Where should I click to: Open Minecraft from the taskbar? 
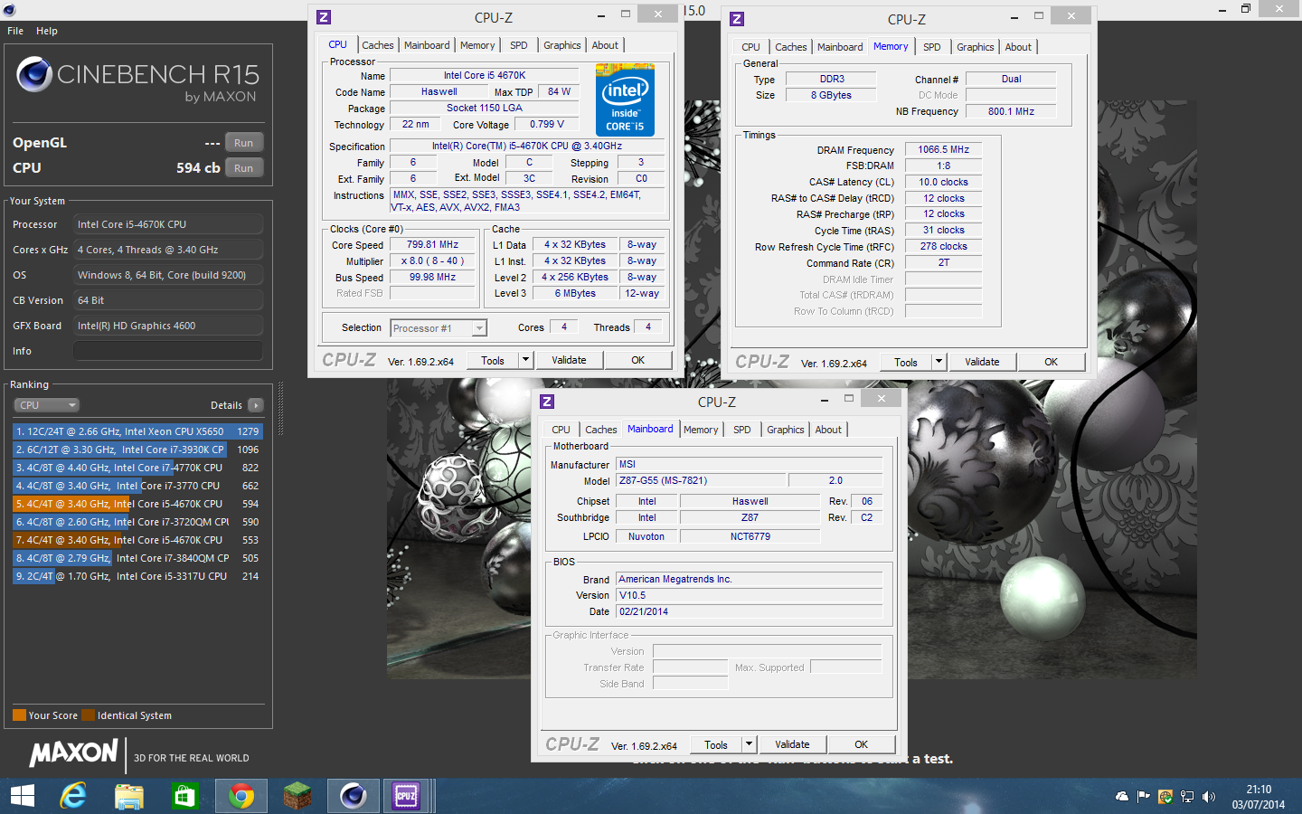[297, 796]
